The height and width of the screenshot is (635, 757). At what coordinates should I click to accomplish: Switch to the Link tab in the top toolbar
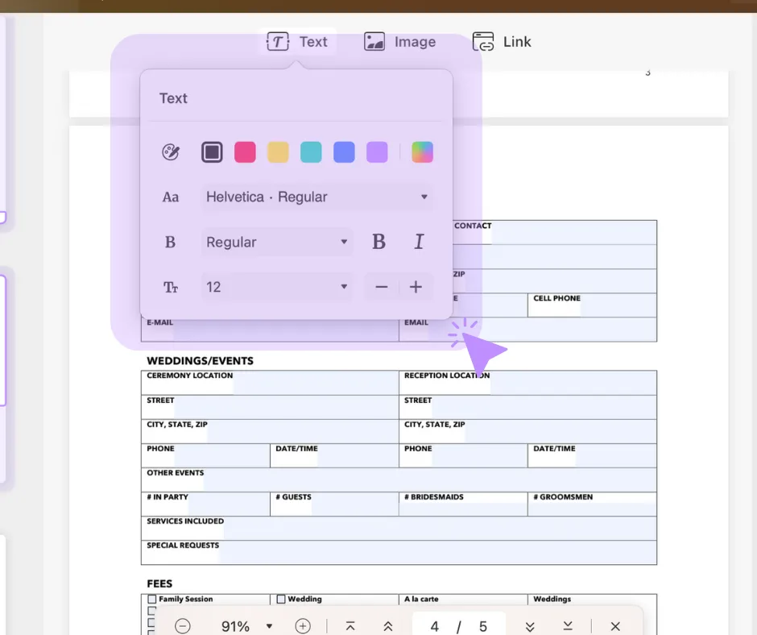(x=502, y=41)
